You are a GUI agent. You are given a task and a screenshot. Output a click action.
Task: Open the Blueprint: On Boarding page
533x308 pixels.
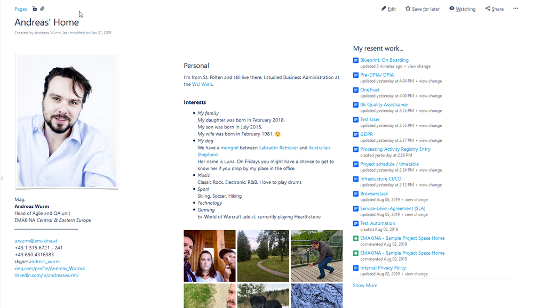(x=384, y=60)
